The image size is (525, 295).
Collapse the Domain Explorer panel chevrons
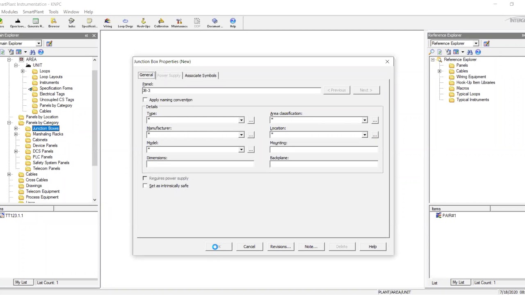pyautogui.click(x=86, y=36)
